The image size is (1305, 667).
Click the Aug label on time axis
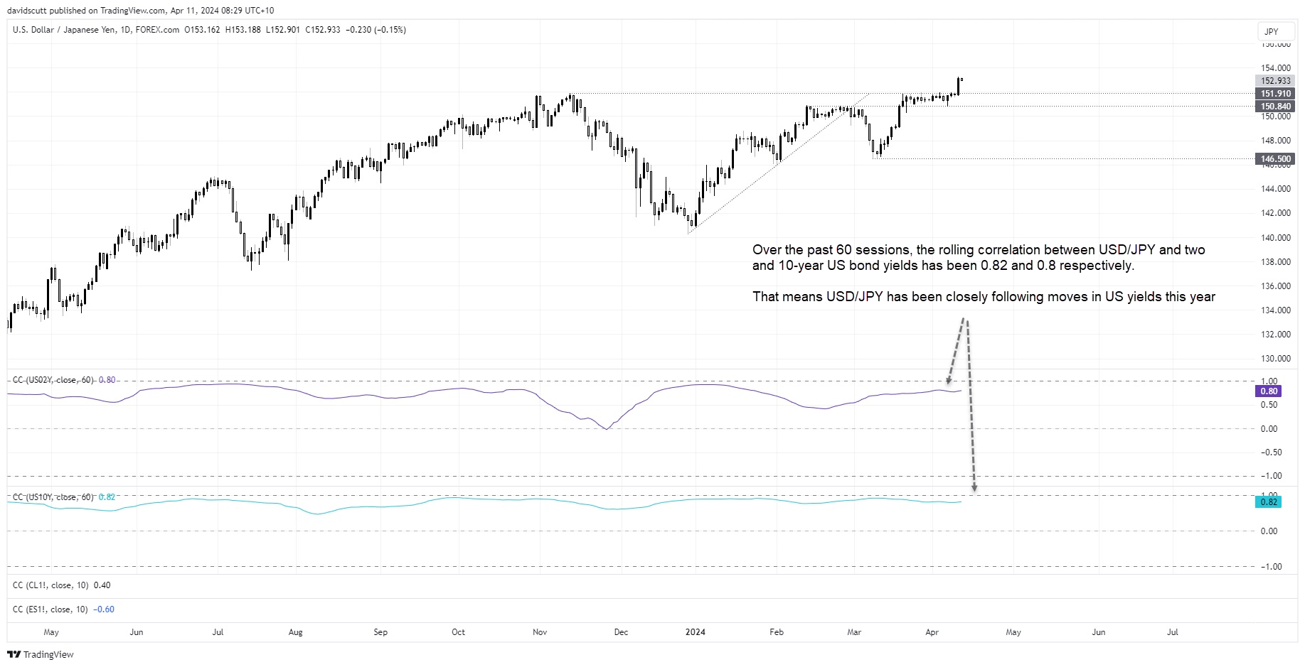[x=295, y=632]
